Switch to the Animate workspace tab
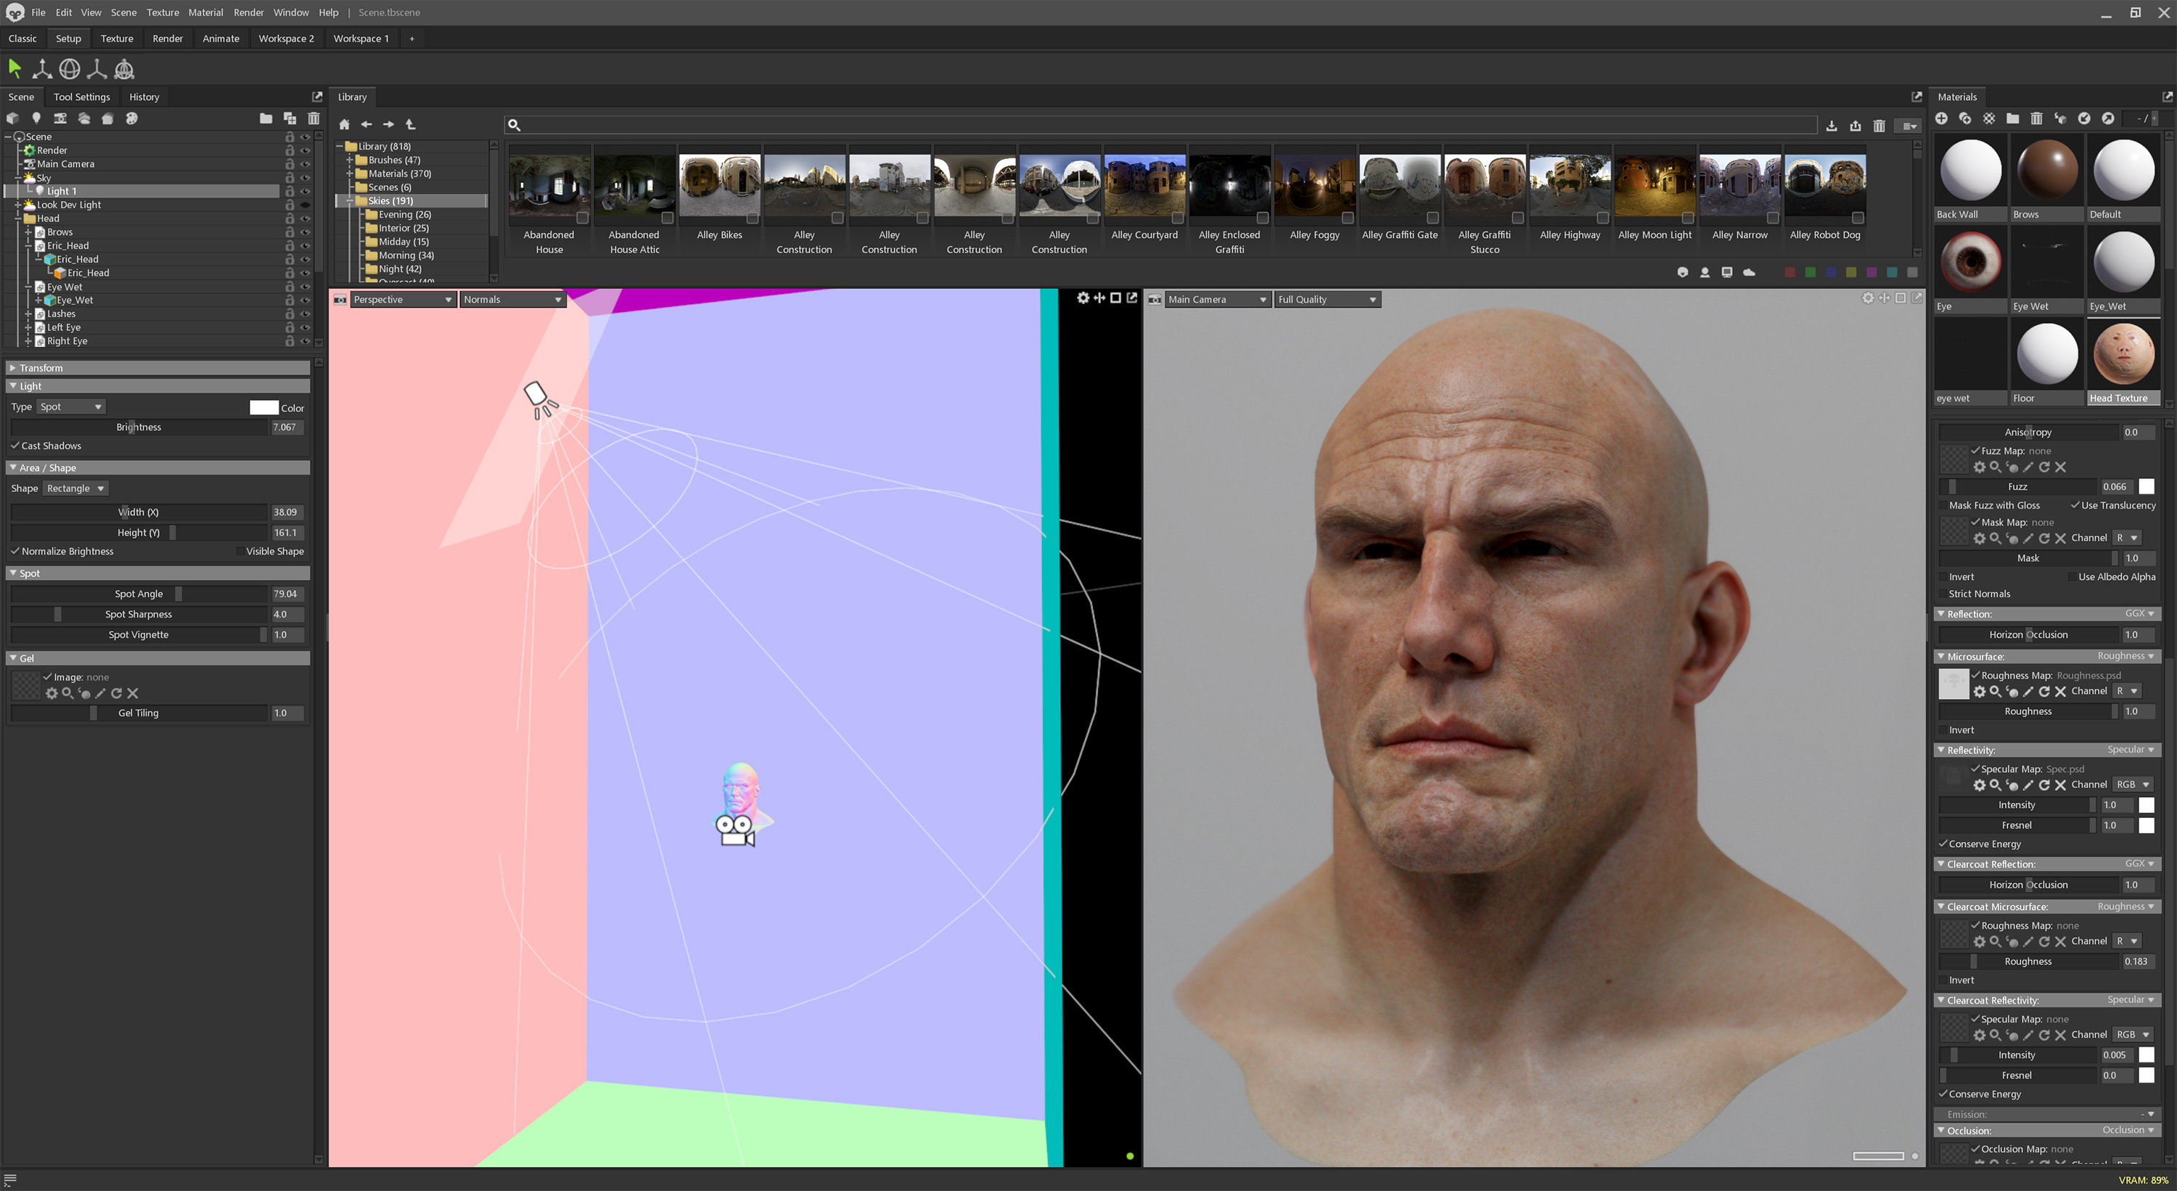Viewport: 2177px width, 1191px height. click(x=221, y=39)
